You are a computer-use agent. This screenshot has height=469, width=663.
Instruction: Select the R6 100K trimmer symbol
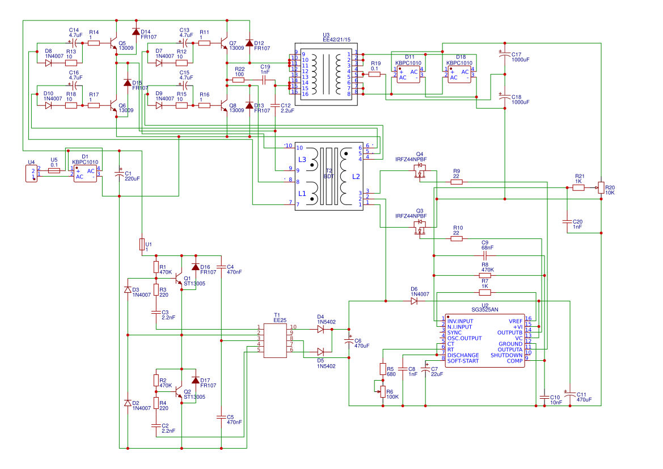pyautogui.click(x=383, y=392)
